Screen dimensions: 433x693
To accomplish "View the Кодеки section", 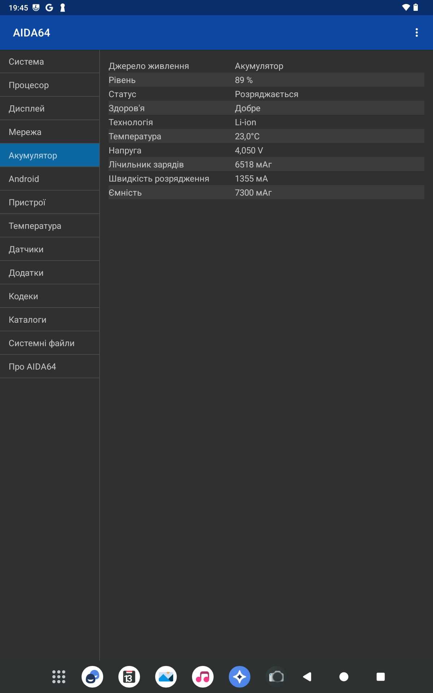I will [50, 296].
